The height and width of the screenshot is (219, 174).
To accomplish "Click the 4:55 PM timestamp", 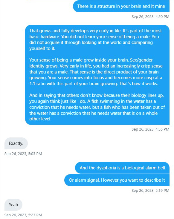I will click(150, 129).
